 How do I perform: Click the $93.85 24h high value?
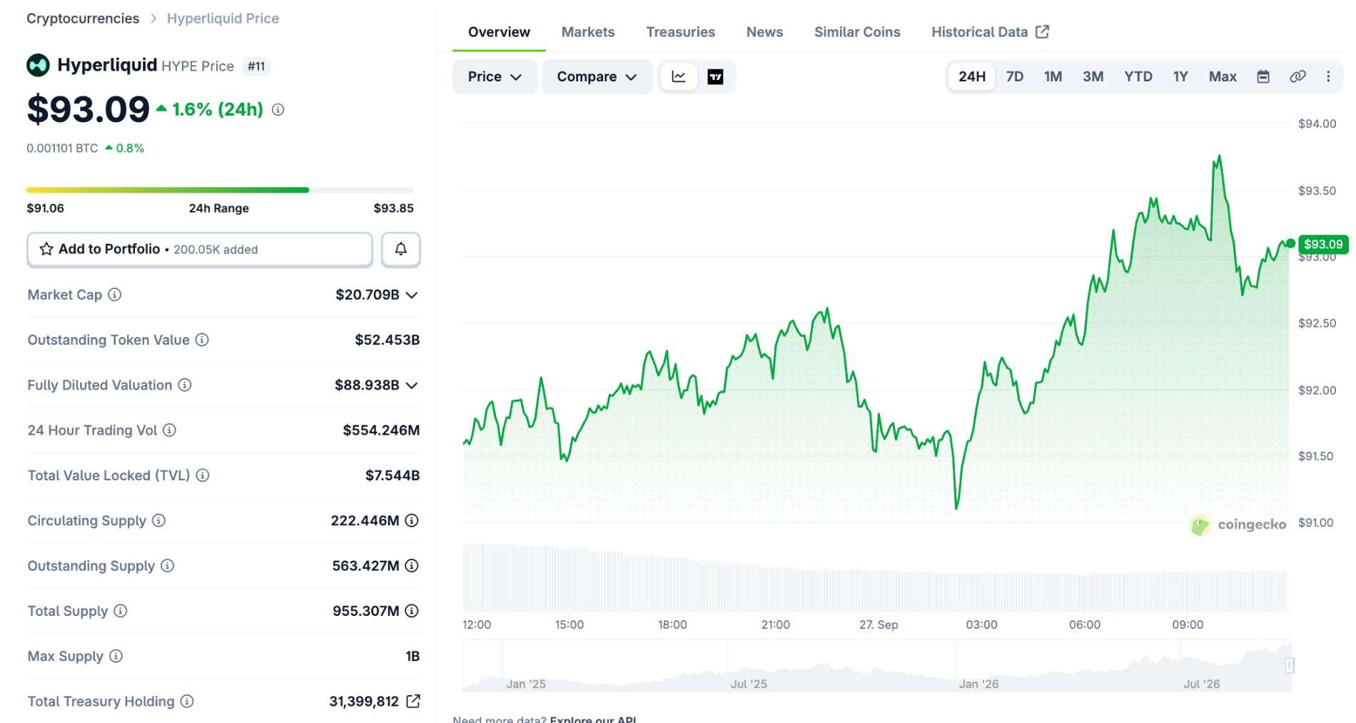[x=394, y=208]
